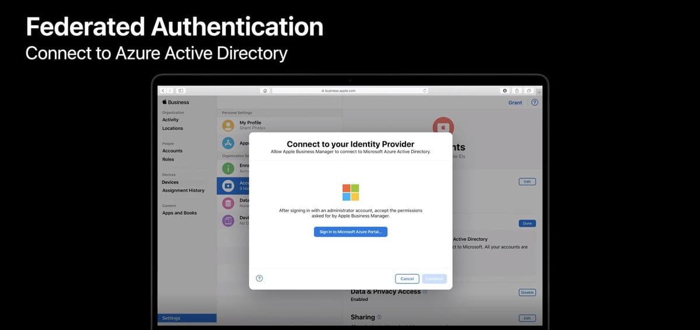Click the top Edit button behind dialog
Viewport: 700px width, 330px height.
(x=527, y=182)
